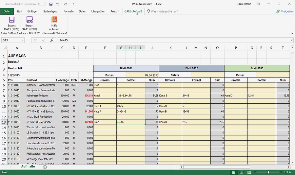Screen dimensions: 295x175
Task: Click the Export DA11 (1979) icon
Action: [x=12, y=20]
